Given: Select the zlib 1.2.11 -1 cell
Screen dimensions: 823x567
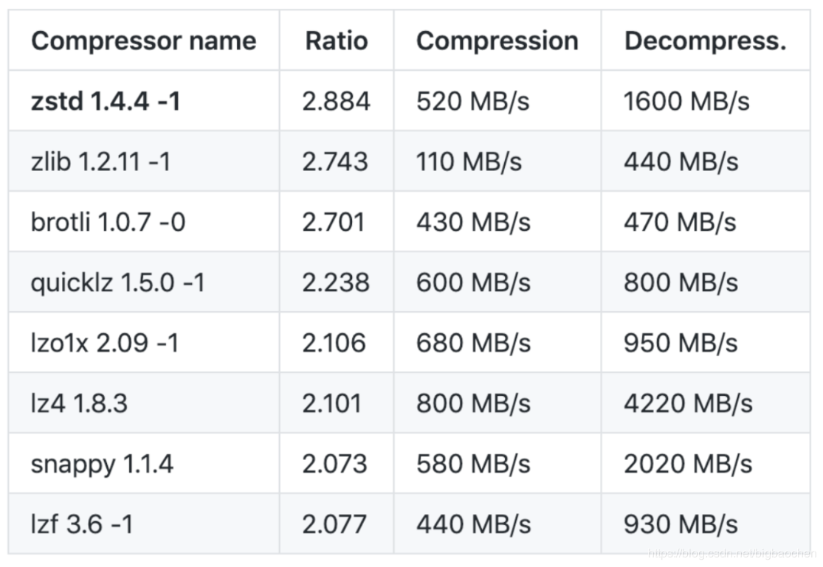Looking at the screenshot, I should click(x=100, y=161).
